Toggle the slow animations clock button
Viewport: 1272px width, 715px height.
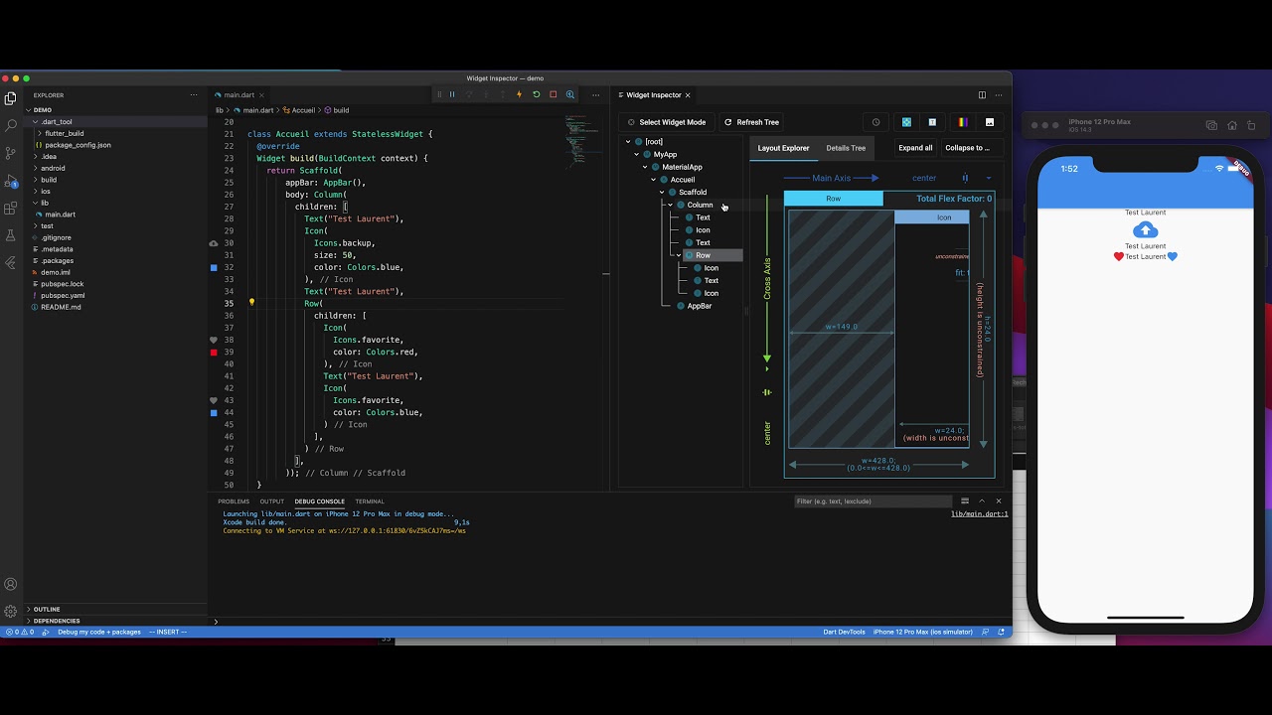pyautogui.click(x=875, y=122)
